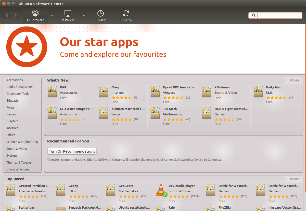This screenshot has height=211, width=306.
Task: Select the Accessories category
Action: (x=15, y=80)
